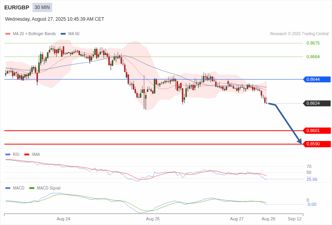Click the black 0.8624 current price tag
332x225 pixels.
[x=317, y=103]
